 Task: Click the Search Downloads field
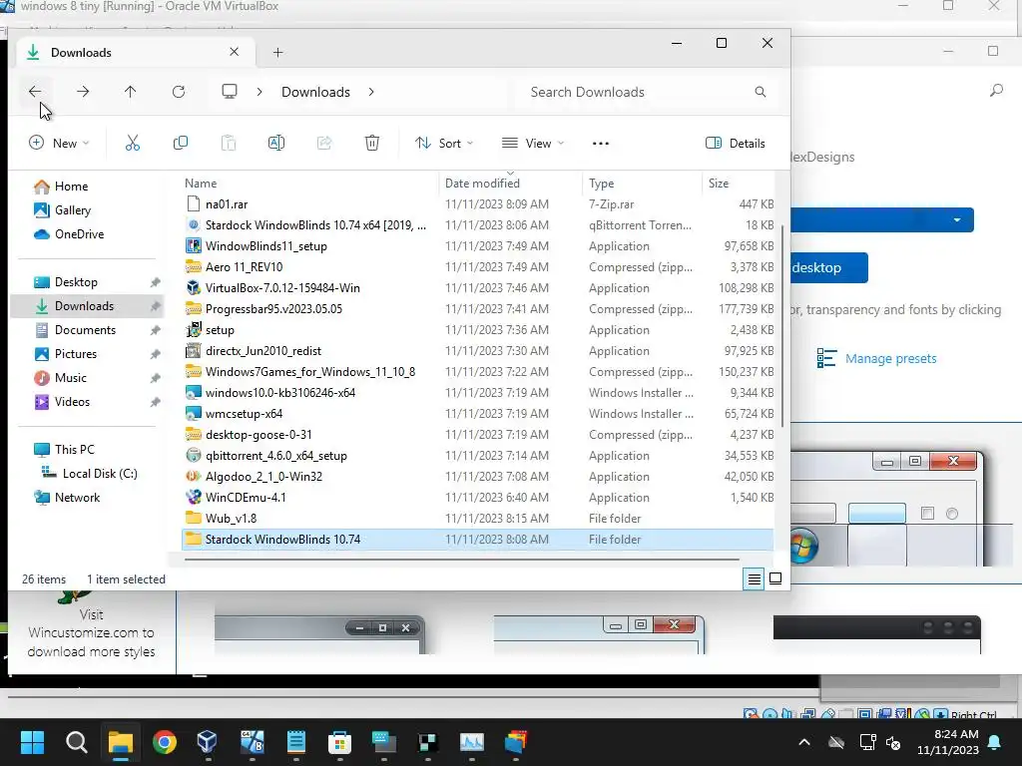[644, 92]
